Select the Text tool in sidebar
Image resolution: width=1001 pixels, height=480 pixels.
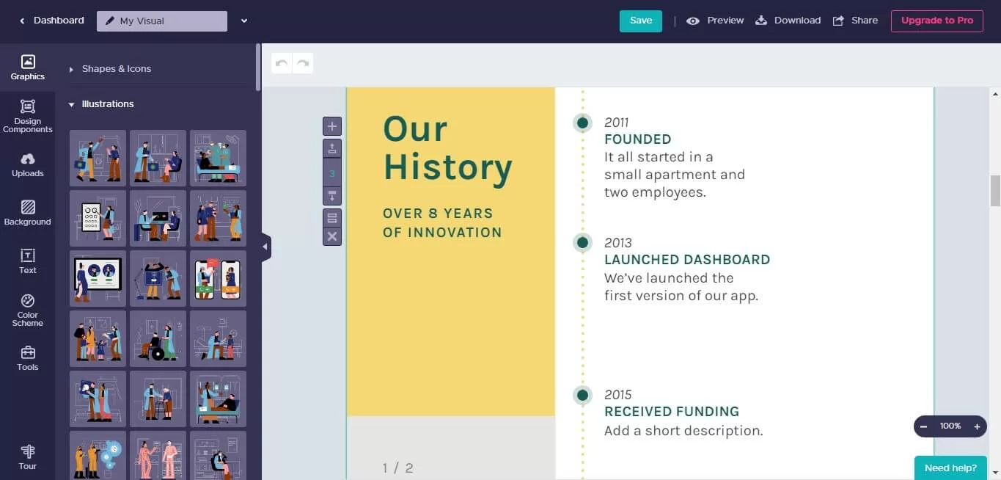(27, 261)
